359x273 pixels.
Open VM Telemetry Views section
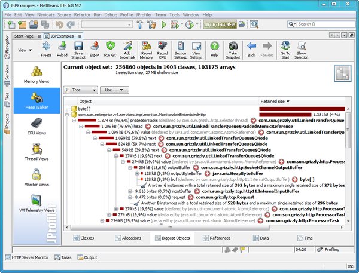[x=36, y=204]
